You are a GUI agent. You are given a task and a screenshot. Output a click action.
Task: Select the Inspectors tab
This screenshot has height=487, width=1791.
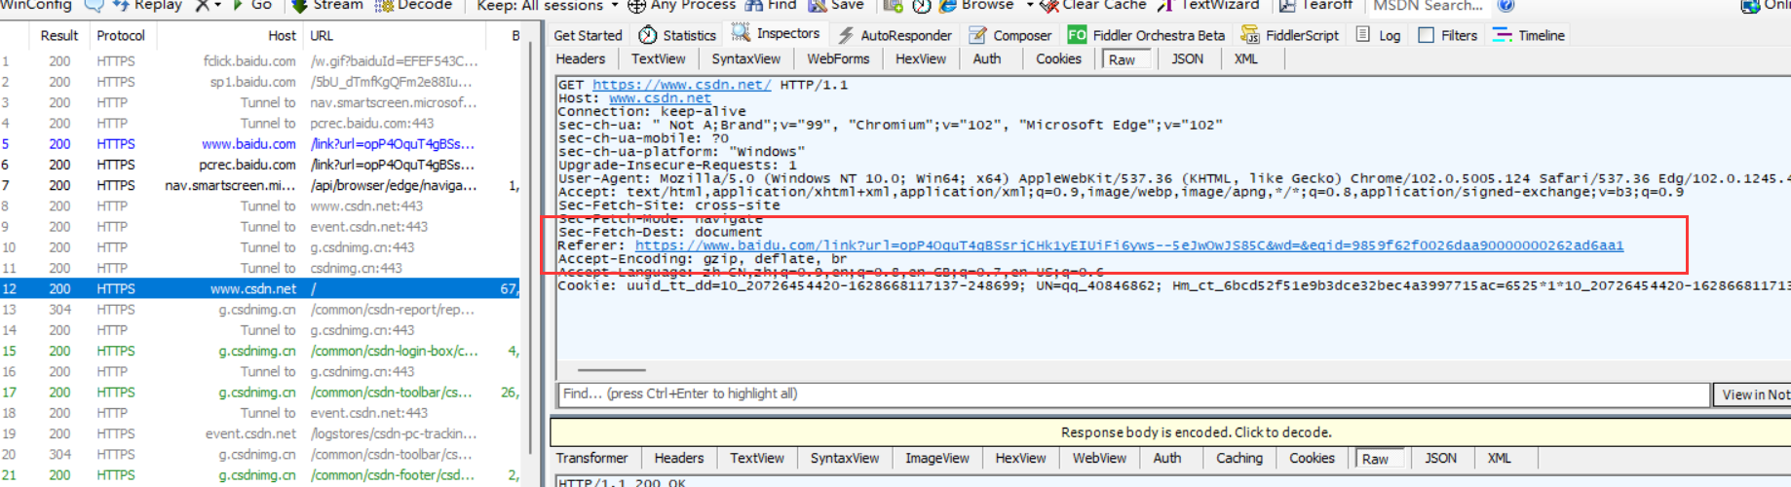point(776,34)
